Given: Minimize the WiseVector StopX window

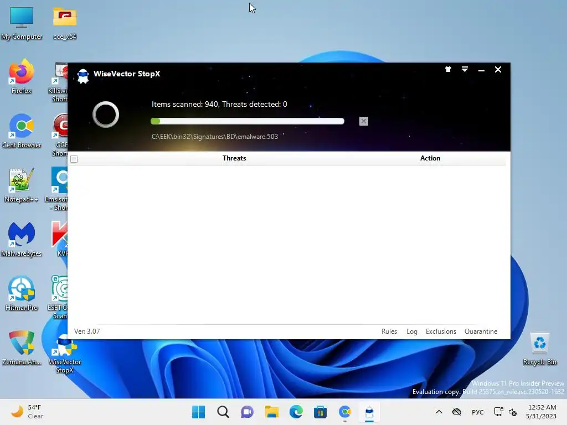Looking at the screenshot, I should coord(481,70).
